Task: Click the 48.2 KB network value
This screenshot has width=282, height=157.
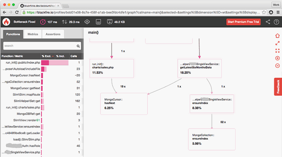Action: point(119,22)
